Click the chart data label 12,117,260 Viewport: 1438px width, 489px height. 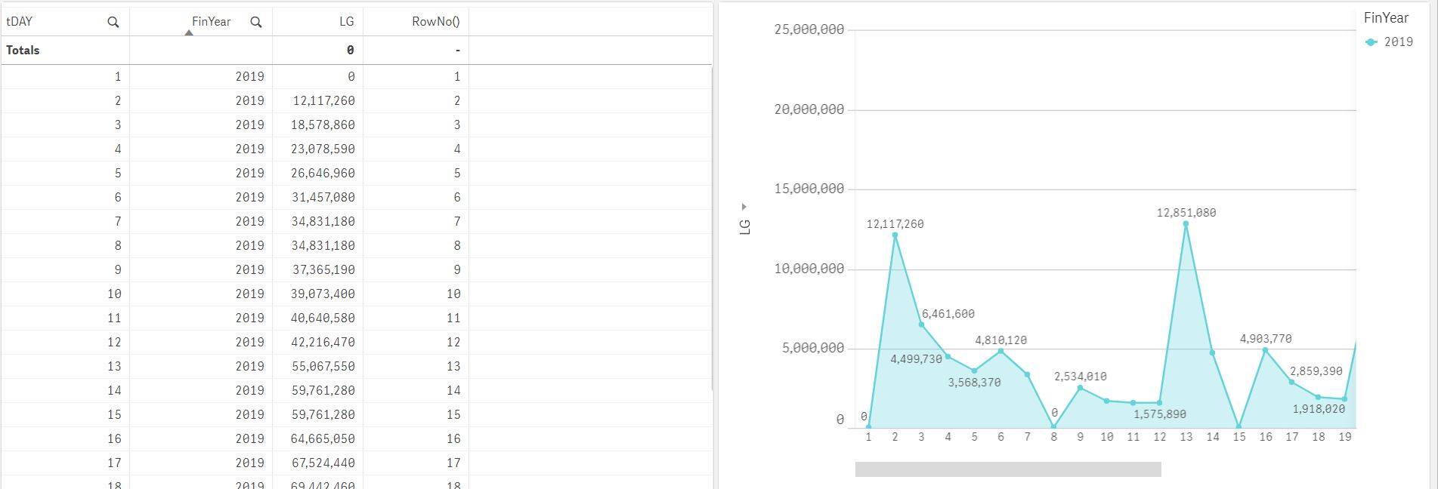(895, 224)
